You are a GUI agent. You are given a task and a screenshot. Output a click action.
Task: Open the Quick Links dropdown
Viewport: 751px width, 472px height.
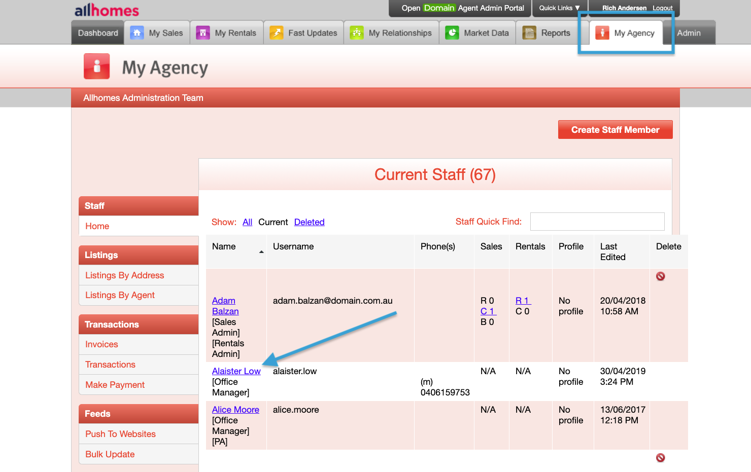pos(560,8)
